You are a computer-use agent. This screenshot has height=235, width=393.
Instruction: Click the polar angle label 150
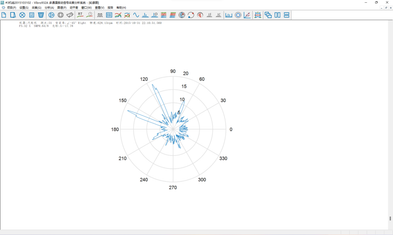[123, 100]
